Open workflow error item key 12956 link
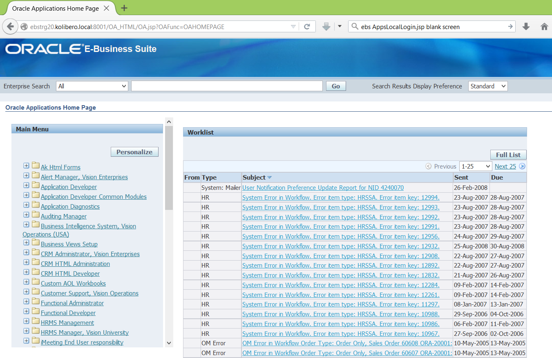 [x=341, y=236]
